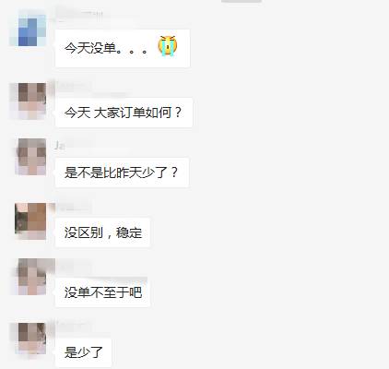Open sender name above "是少了" message
This screenshot has height=369, width=389.
[73, 327]
